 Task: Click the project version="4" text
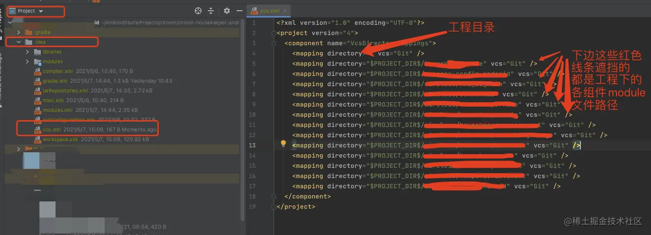(x=317, y=33)
